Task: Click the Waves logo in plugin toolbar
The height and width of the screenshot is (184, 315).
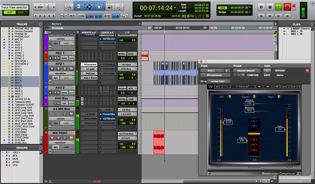Action: (210, 87)
